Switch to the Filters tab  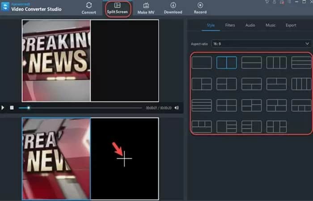tap(230, 25)
